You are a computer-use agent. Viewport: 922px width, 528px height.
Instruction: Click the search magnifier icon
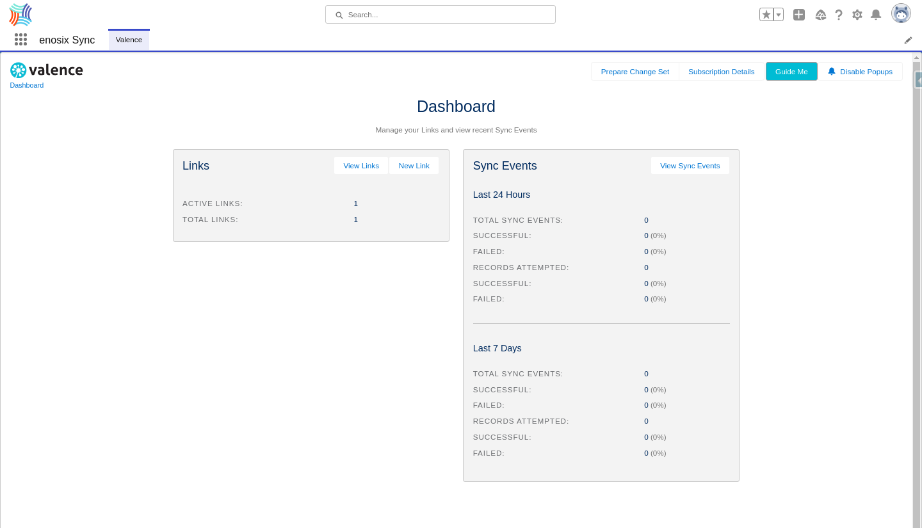click(x=339, y=15)
